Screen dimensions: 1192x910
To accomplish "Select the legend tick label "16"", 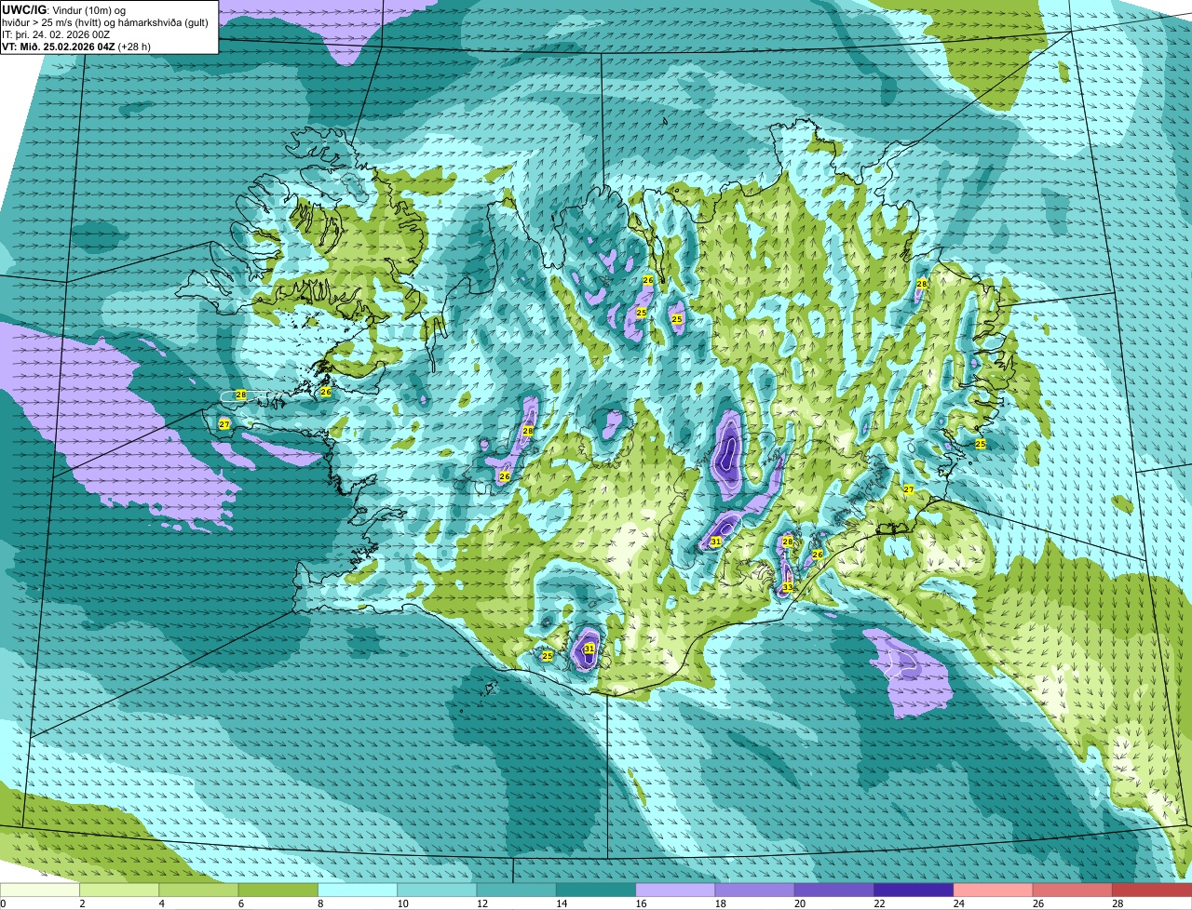I will (x=641, y=903).
